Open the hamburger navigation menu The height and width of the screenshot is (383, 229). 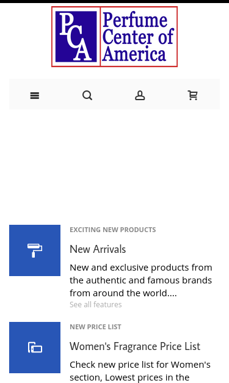pos(35,95)
